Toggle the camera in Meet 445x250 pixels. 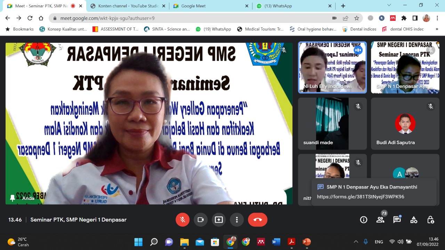(201, 220)
